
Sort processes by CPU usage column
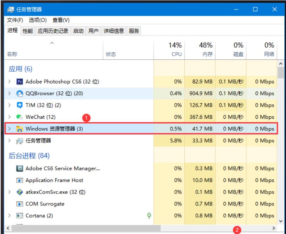[x=169, y=50]
